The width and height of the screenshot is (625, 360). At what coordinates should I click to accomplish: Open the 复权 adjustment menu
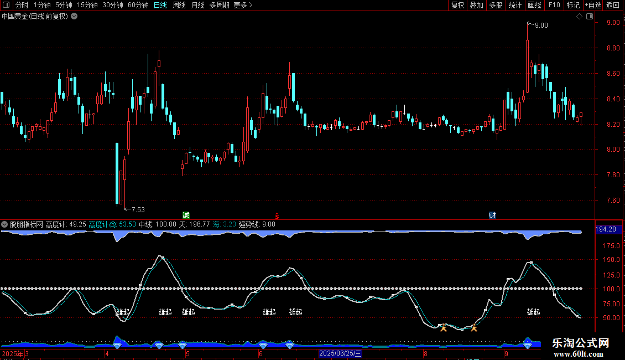(457, 5)
